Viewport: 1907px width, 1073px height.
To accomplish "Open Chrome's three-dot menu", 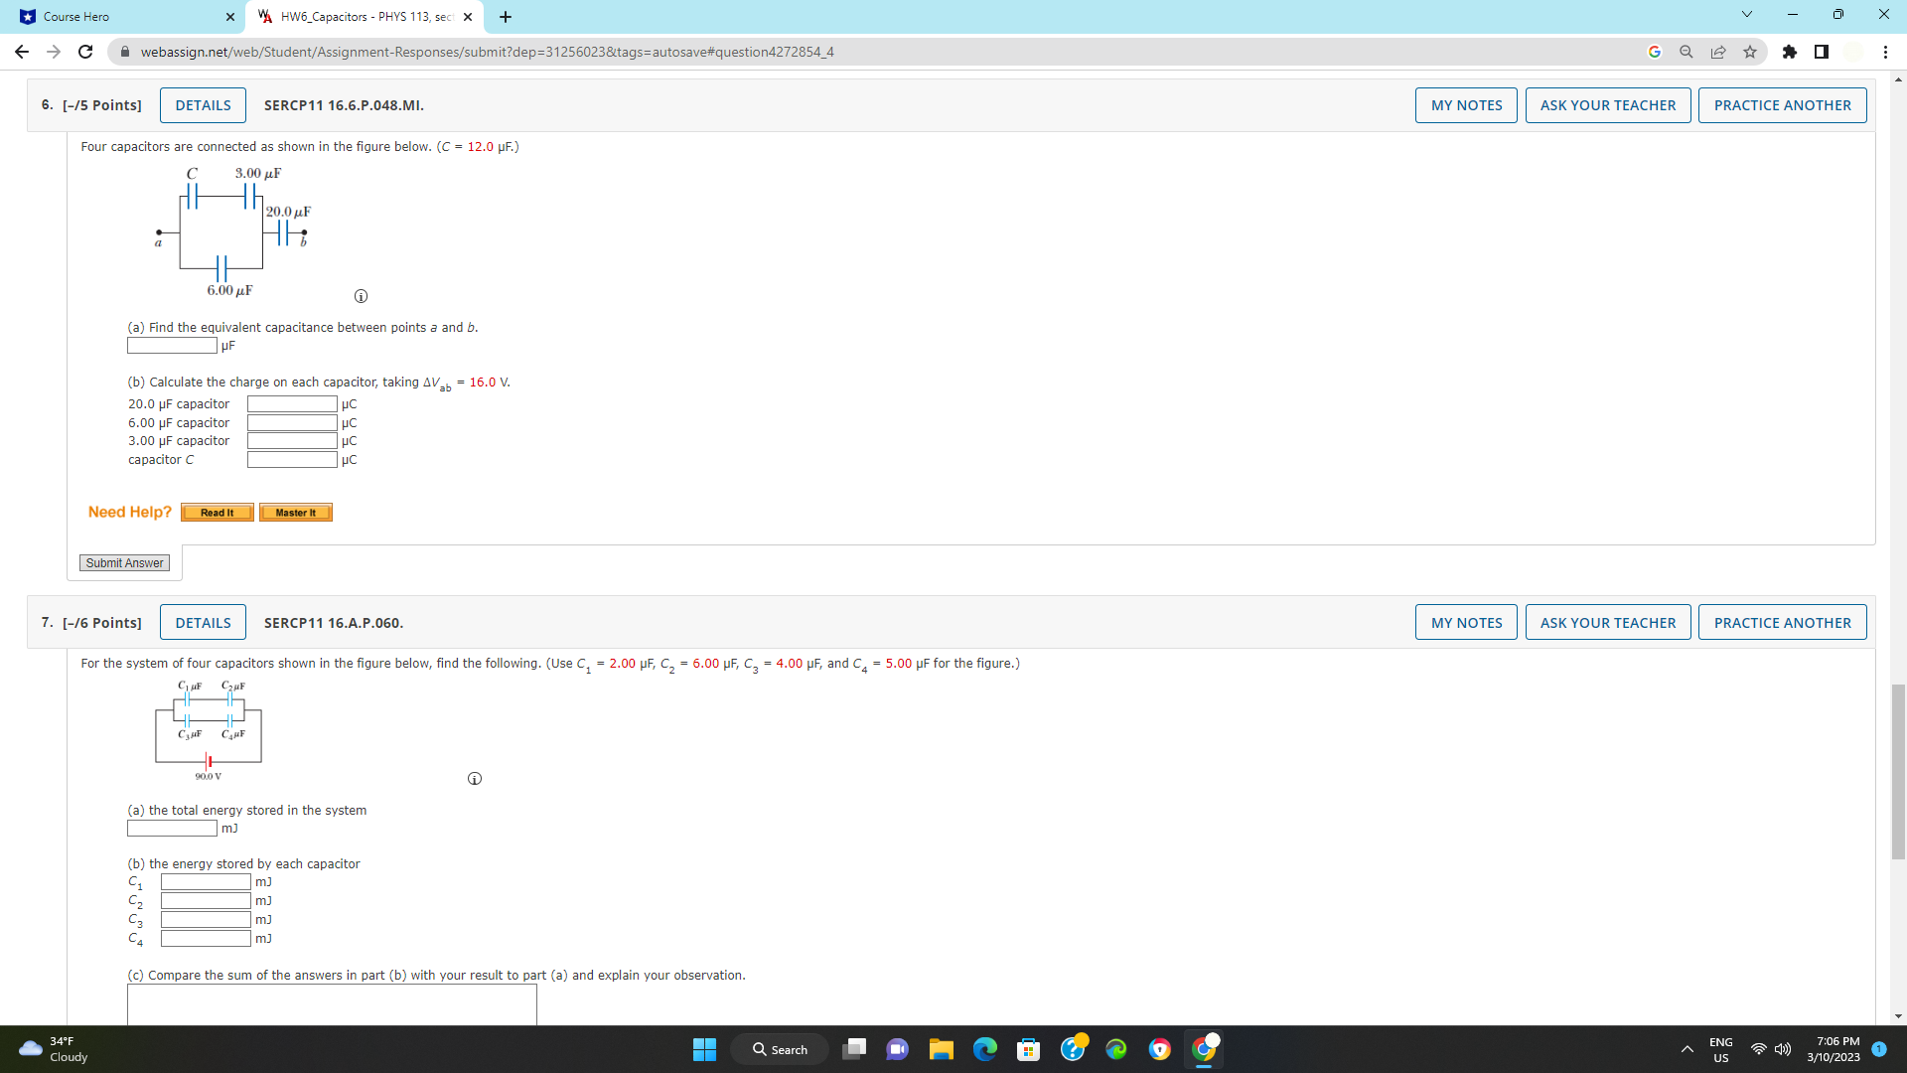I will pyautogui.click(x=1884, y=52).
